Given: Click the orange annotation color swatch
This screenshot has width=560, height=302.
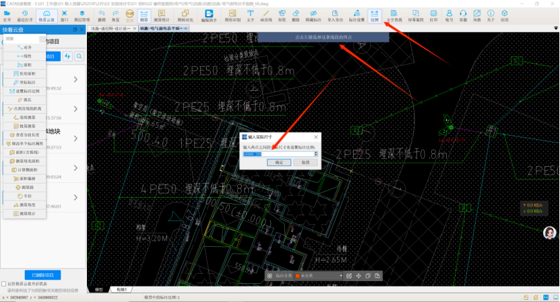Looking at the screenshot, I should (x=297, y=276).
